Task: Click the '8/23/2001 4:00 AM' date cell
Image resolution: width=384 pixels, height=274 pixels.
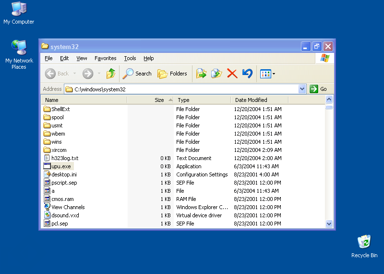Action: 257,174
